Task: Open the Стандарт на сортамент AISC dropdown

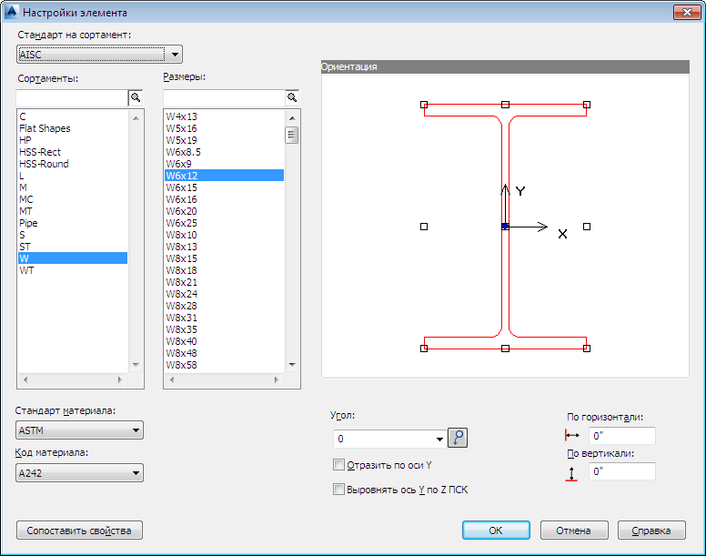Action: pyautogui.click(x=99, y=55)
